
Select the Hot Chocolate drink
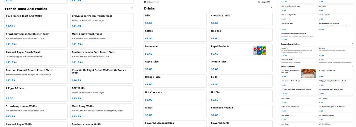(x=175, y=96)
